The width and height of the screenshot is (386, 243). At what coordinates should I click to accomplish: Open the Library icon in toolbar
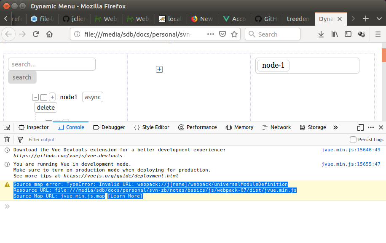coord(335,34)
